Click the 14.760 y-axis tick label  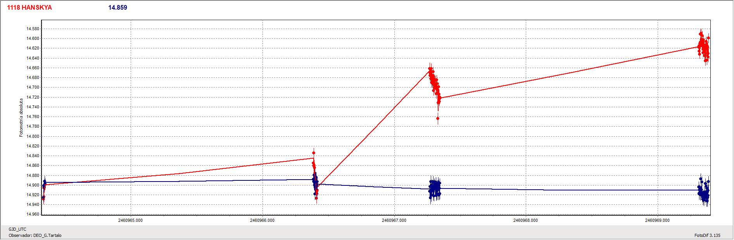[33, 117]
